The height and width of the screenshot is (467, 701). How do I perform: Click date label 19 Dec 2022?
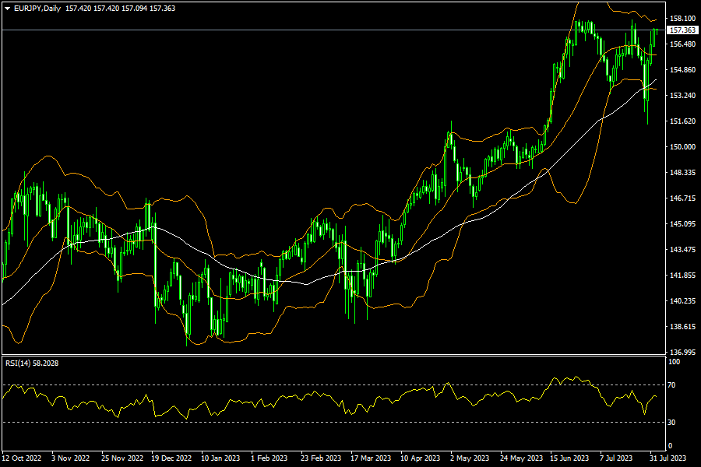coord(171,458)
